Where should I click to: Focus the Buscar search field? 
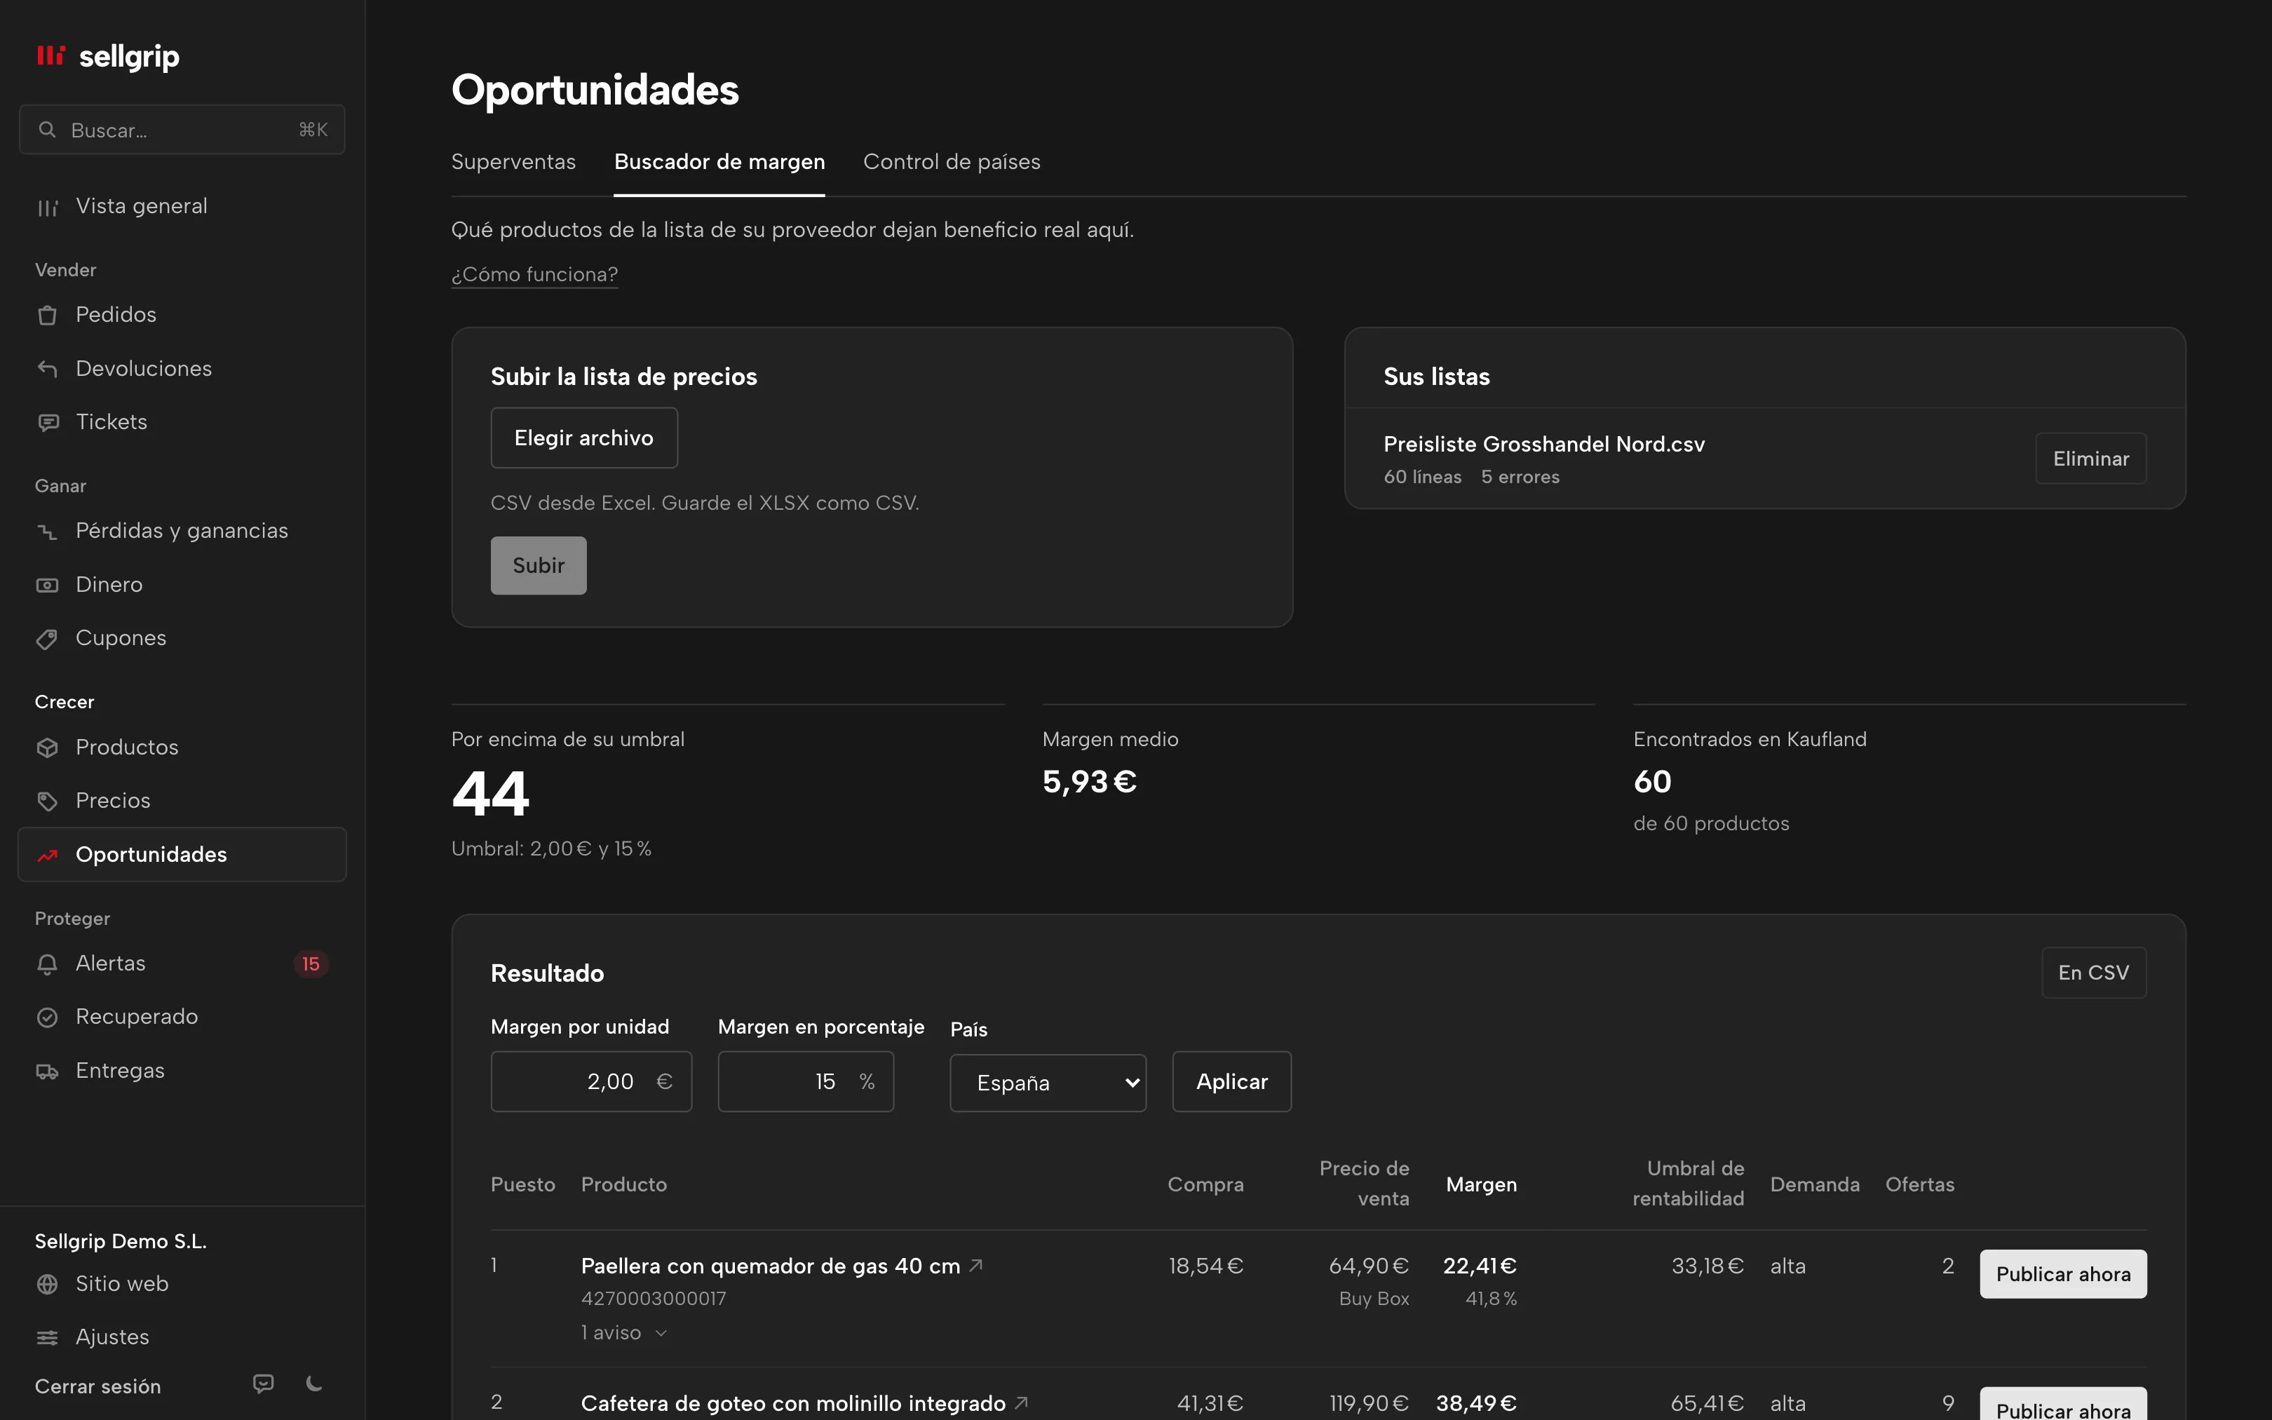coord(182,130)
